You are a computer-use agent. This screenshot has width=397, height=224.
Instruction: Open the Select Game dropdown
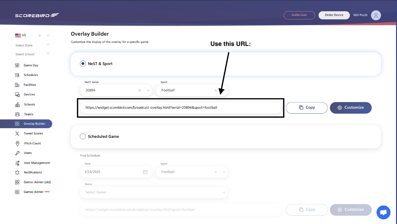pyautogui.click(x=154, y=192)
